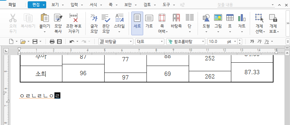Screen dimensions: 290x125
Task: Click the new document icon
Action: (12, 42)
